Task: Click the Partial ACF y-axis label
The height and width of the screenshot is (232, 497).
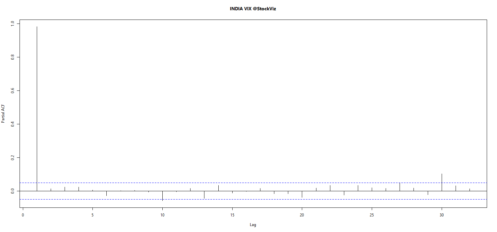Action: tap(3, 113)
